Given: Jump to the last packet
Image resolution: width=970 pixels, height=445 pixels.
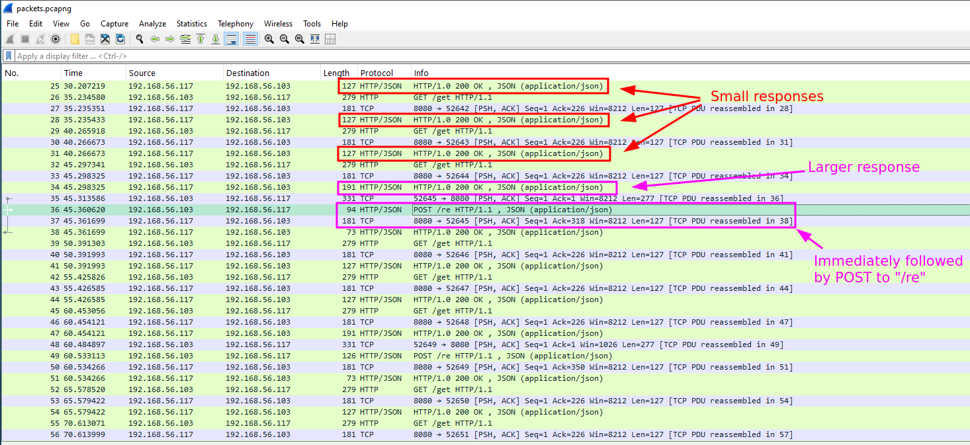Looking at the screenshot, I should pos(216,39).
